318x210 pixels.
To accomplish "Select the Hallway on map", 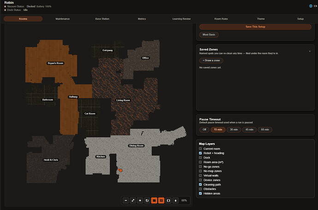I will [73, 97].
